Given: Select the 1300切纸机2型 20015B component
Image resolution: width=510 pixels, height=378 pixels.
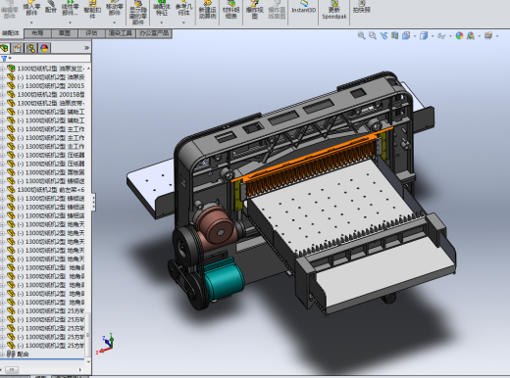Looking at the screenshot, I should point(46,94).
